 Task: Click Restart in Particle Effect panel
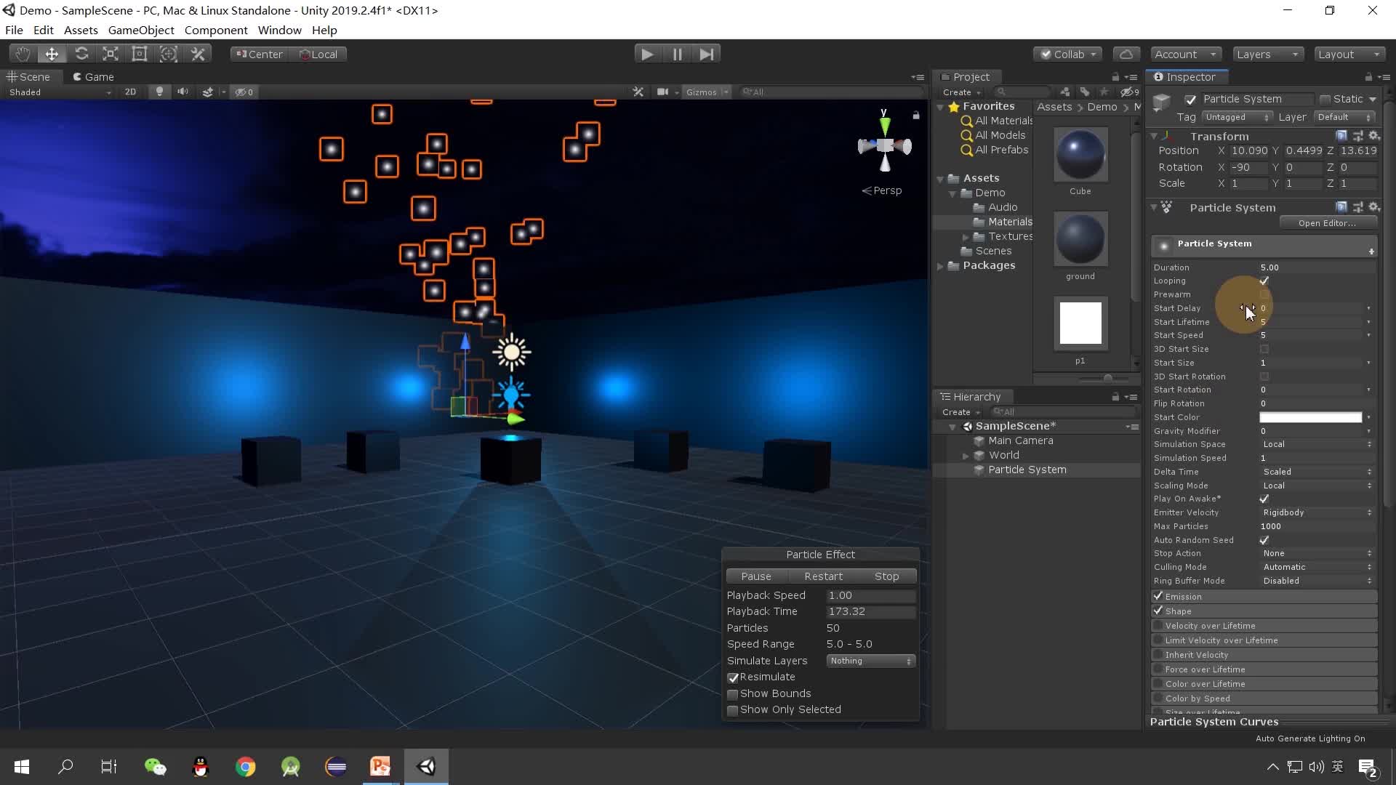823,576
